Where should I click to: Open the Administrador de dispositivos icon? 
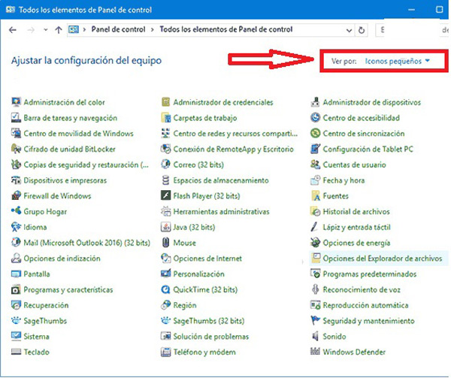[315, 101]
